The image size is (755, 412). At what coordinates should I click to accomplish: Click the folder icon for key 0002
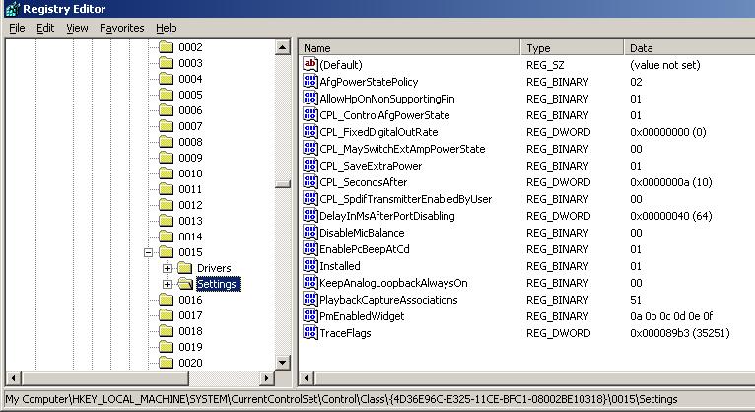click(x=166, y=47)
